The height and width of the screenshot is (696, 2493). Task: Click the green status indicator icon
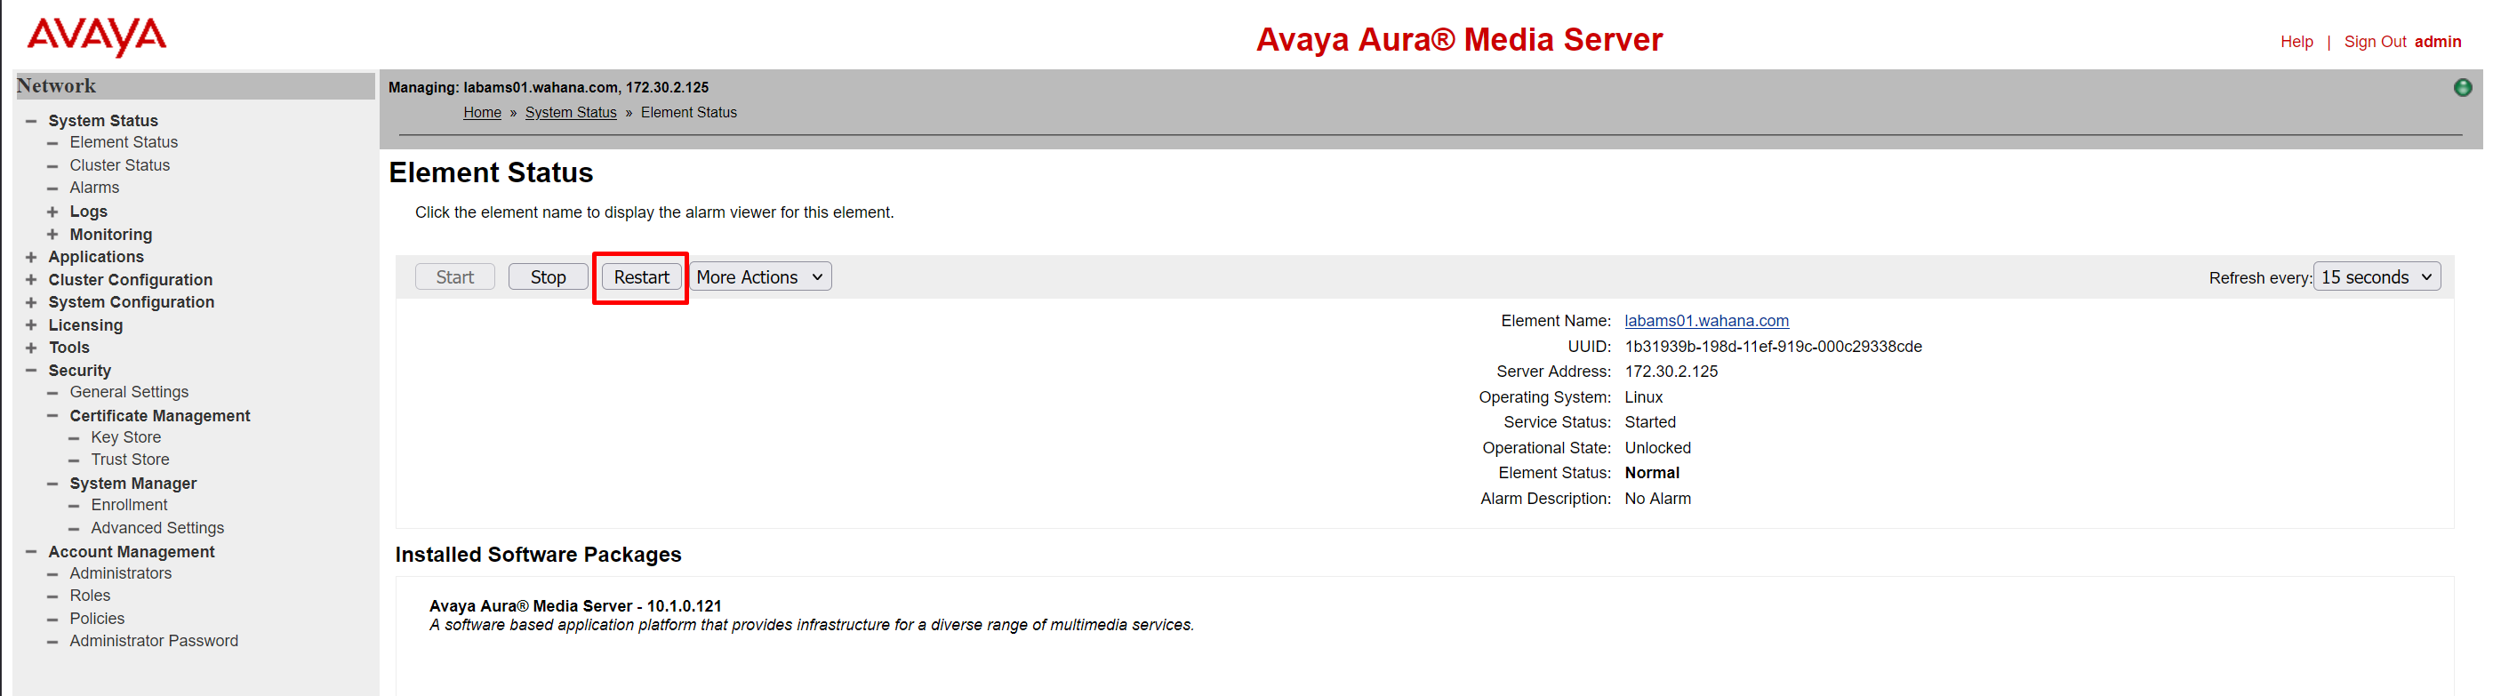click(x=2462, y=88)
